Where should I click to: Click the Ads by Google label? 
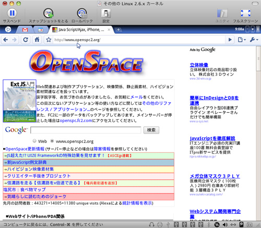[x=203, y=50]
